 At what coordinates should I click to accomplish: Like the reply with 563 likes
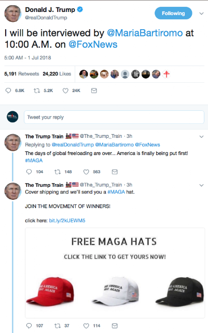click(x=86, y=172)
